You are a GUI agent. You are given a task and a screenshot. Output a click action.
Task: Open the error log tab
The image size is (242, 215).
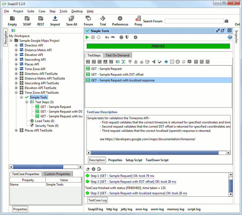pos(141,209)
